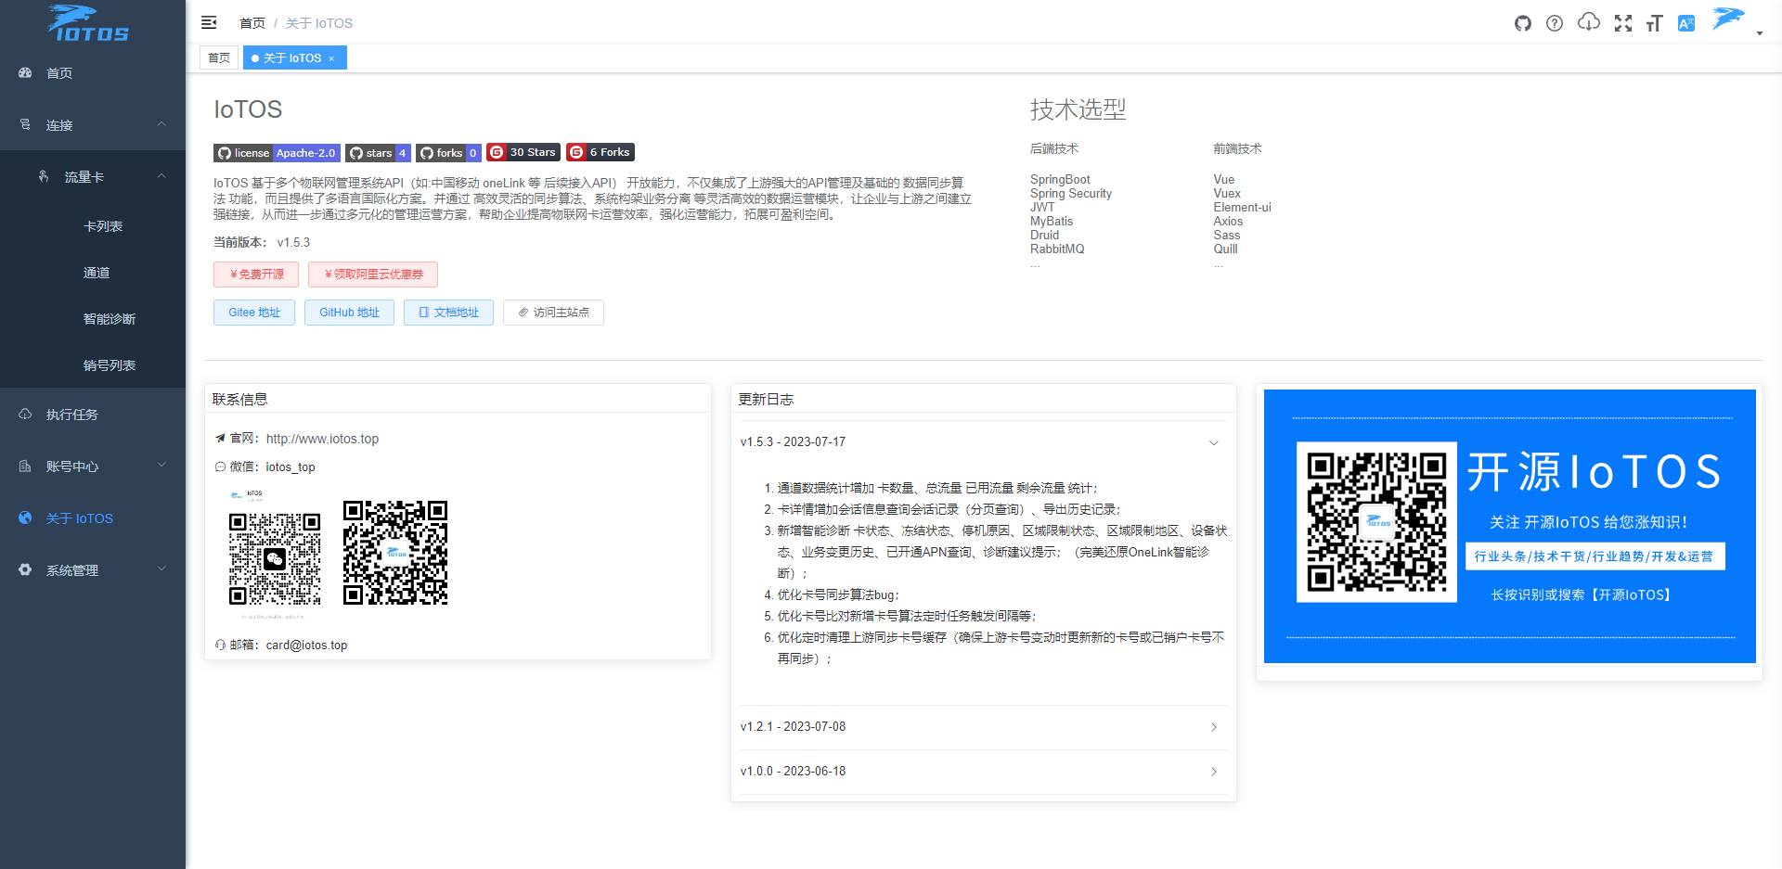Click the cloud download icon
The image size is (1782, 869).
tap(1589, 22)
